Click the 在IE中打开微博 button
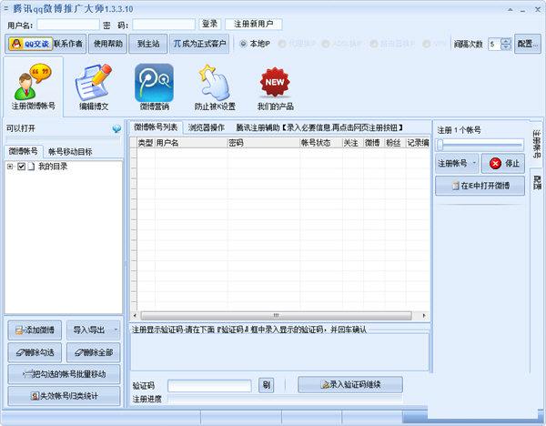The image size is (546, 426). (x=479, y=187)
